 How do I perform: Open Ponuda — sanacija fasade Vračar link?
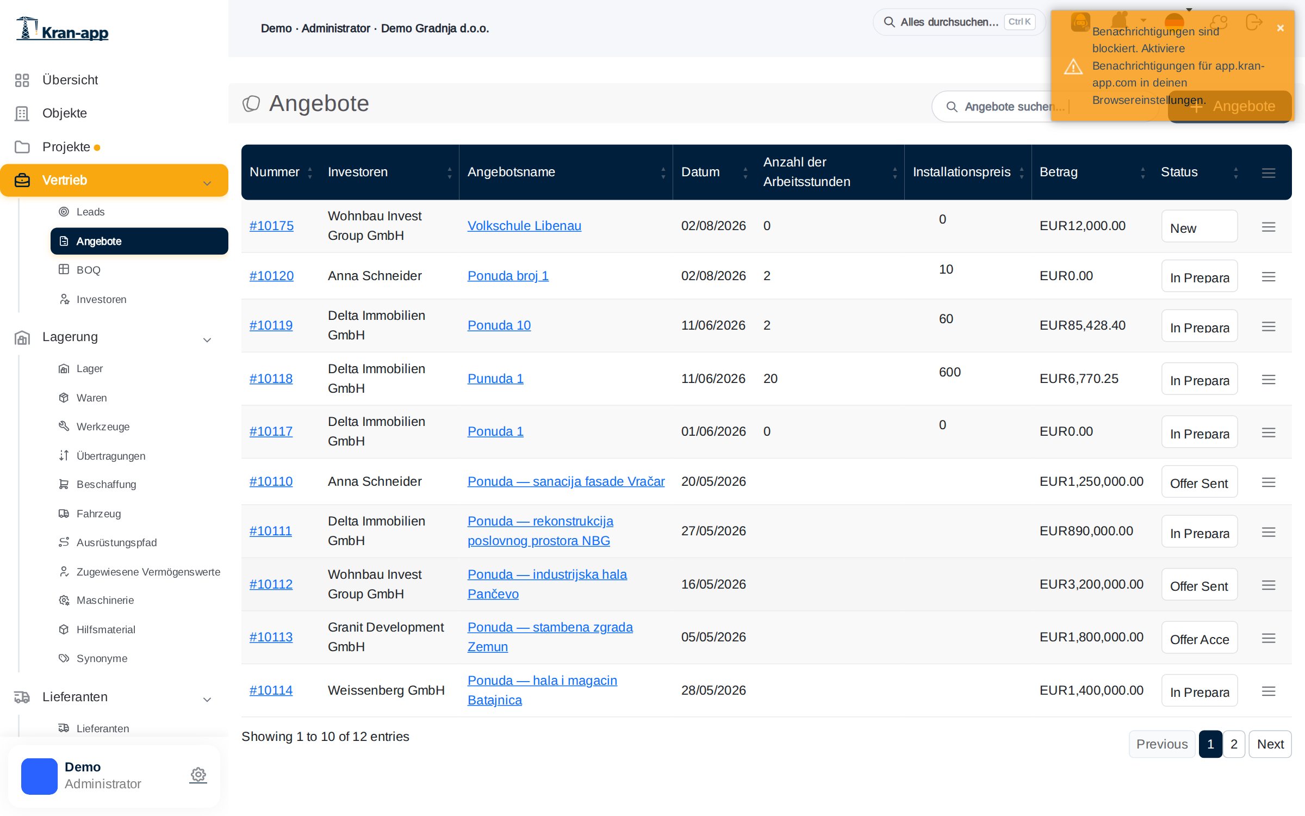(x=566, y=481)
